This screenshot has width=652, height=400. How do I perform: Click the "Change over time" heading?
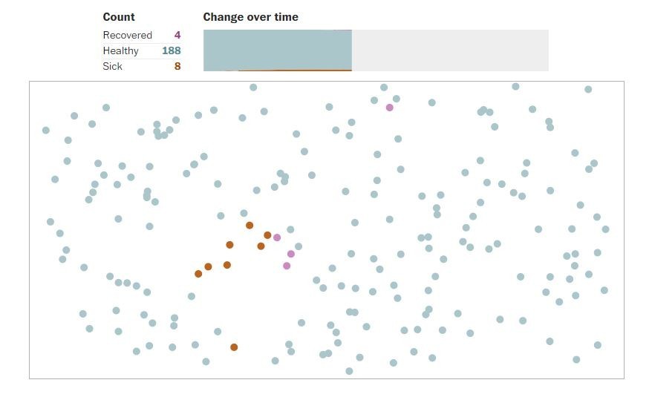(x=250, y=17)
